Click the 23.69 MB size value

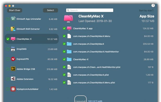click(52, 49)
